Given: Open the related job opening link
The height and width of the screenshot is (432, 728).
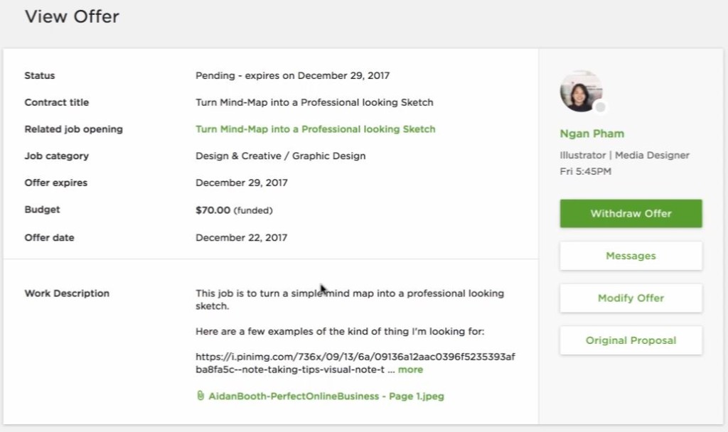Looking at the screenshot, I should 315,129.
